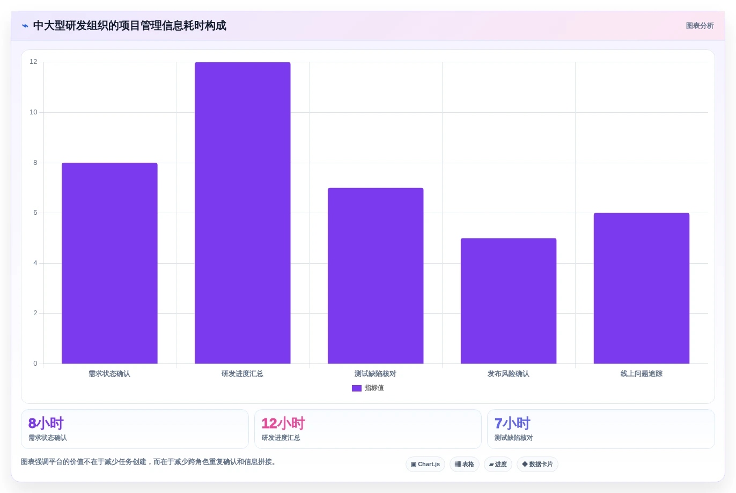736x493 pixels.
Task: Select the 研发进度汇总 bar in the chart
Action: (242, 213)
